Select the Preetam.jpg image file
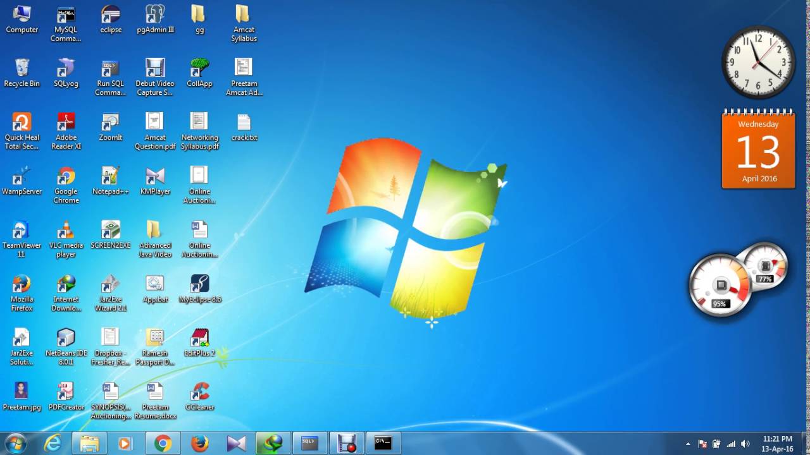 pyautogui.click(x=22, y=397)
